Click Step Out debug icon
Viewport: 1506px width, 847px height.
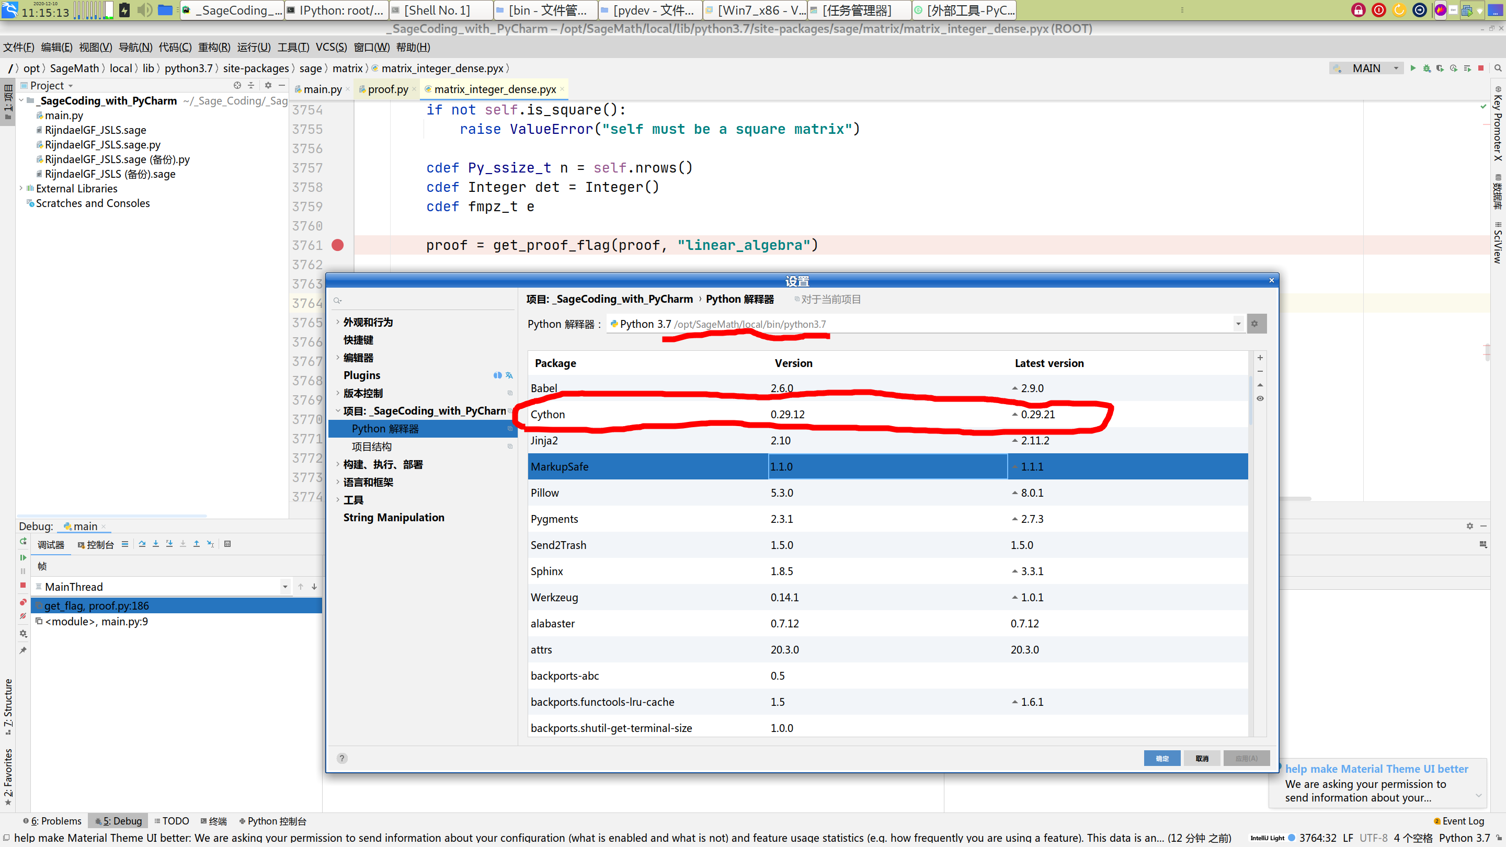tap(197, 544)
